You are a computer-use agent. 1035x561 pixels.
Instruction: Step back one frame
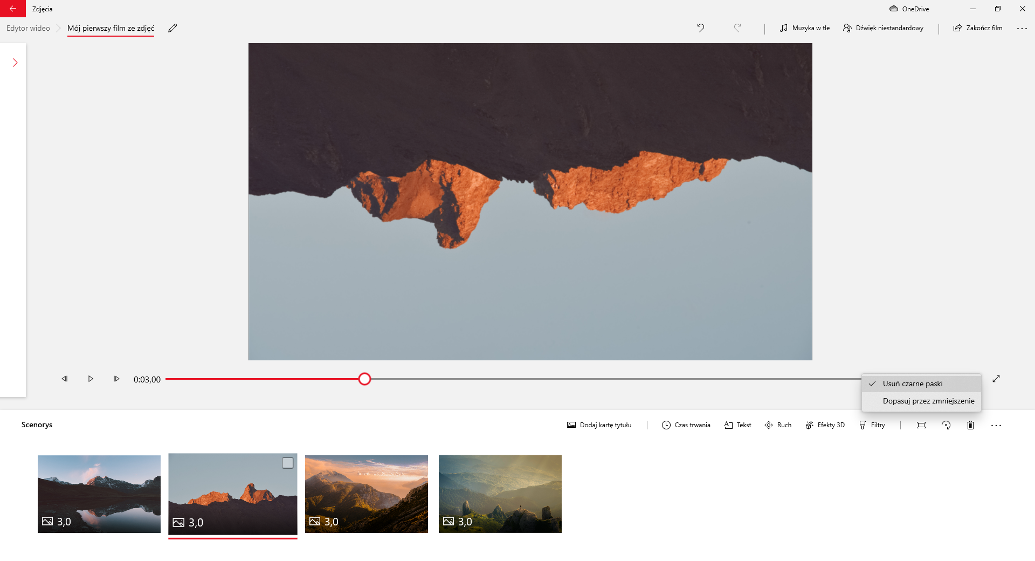coord(65,379)
